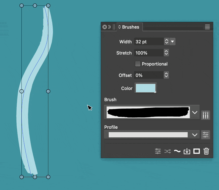Click the profile settings sliders icon
The height and width of the screenshot is (190, 219).
[x=205, y=135]
